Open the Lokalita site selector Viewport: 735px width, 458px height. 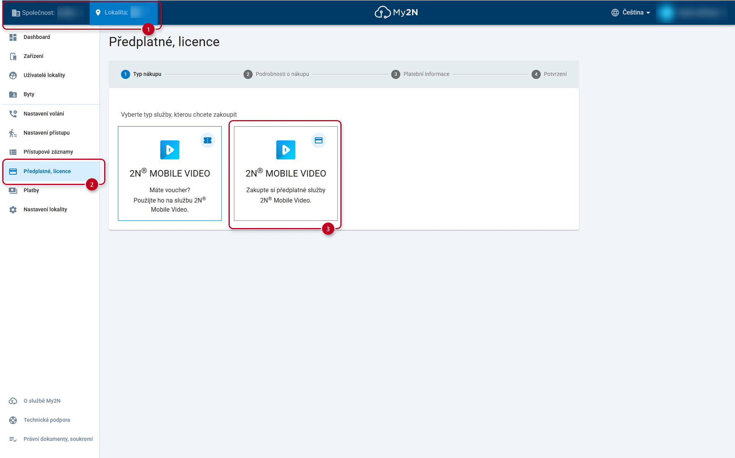pos(124,13)
